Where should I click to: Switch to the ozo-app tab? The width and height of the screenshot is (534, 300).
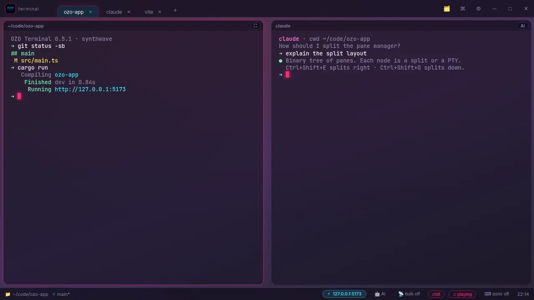pos(78,12)
